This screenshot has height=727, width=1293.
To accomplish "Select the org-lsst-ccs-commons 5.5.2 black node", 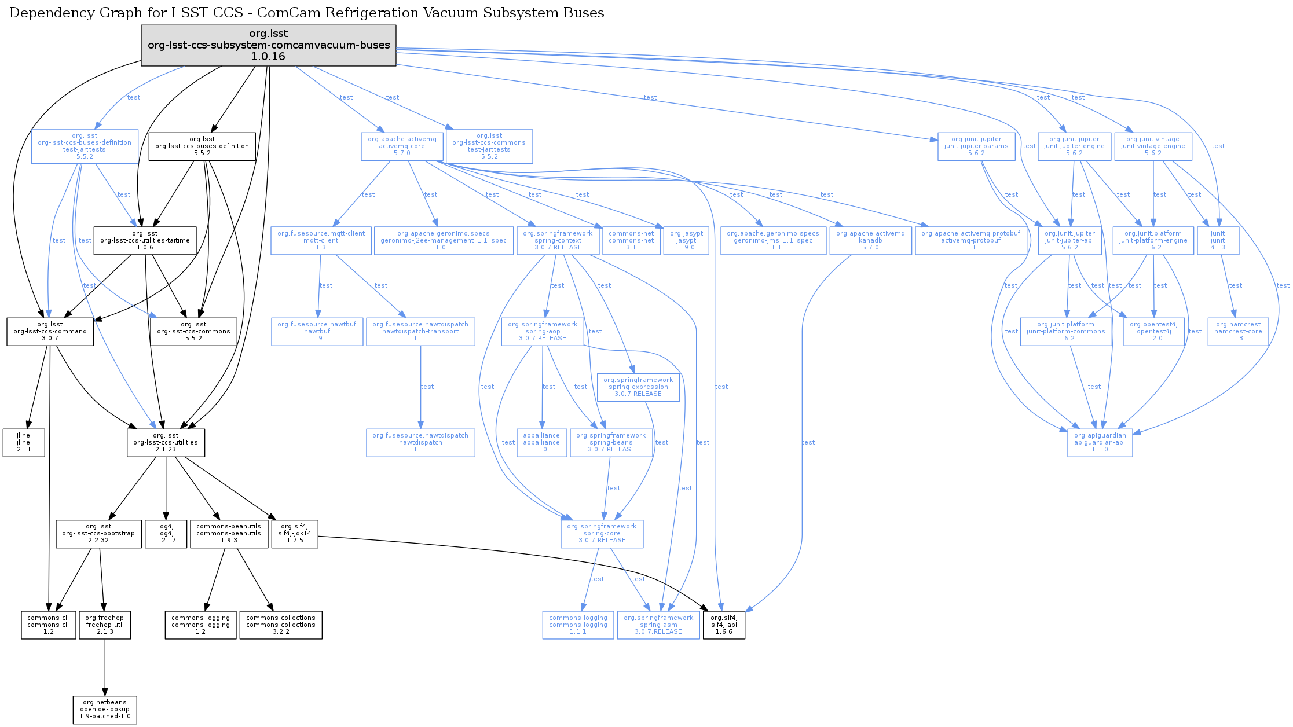I will 193,332.
